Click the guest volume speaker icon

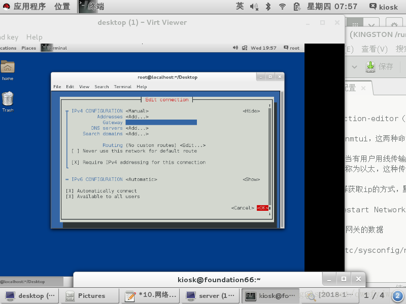point(235,48)
